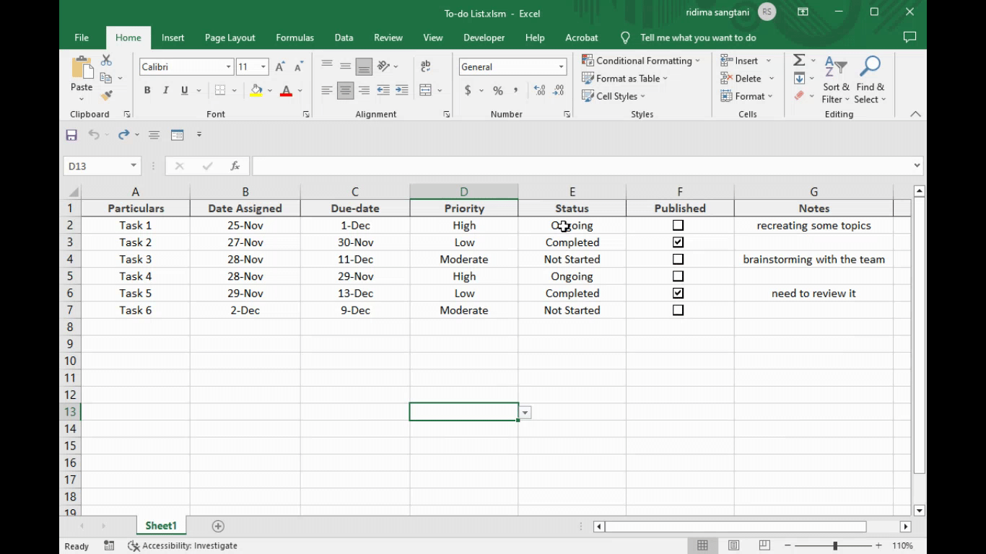Open the data validation dropdown beside cell D13
The height and width of the screenshot is (554, 986).
(525, 413)
